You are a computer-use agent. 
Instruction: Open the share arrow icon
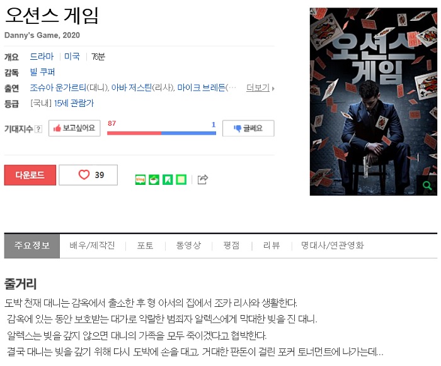202,179
